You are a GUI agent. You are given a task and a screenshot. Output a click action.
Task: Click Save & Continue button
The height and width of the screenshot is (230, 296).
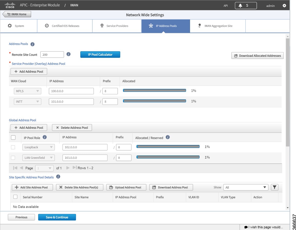[x=57, y=217]
